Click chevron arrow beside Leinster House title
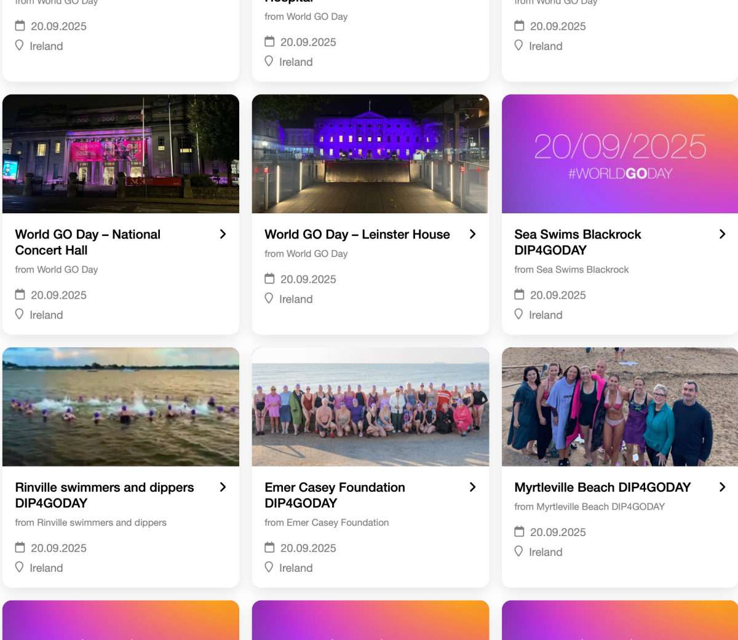Screen dimensions: 738x640 (472, 234)
